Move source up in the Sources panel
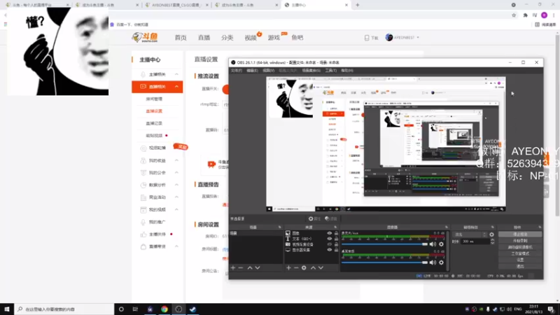This screenshot has width=560, height=315. click(313, 268)
